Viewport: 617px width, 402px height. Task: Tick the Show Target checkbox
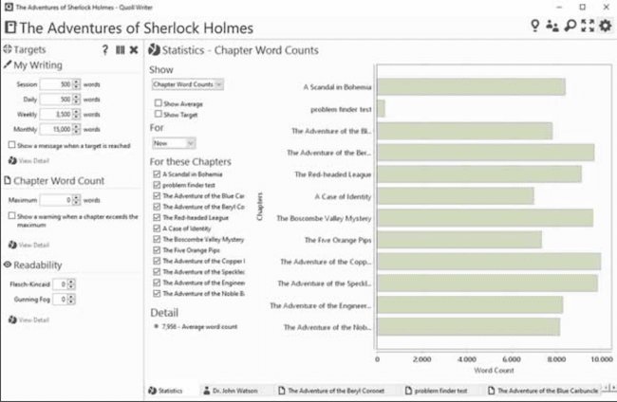coord(159,114)
